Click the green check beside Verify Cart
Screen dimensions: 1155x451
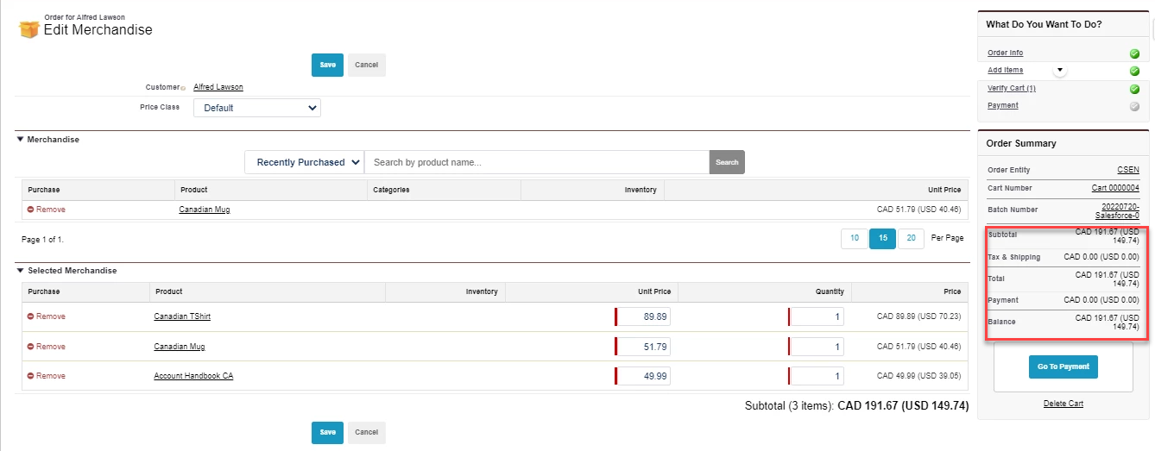point(1134,89)
